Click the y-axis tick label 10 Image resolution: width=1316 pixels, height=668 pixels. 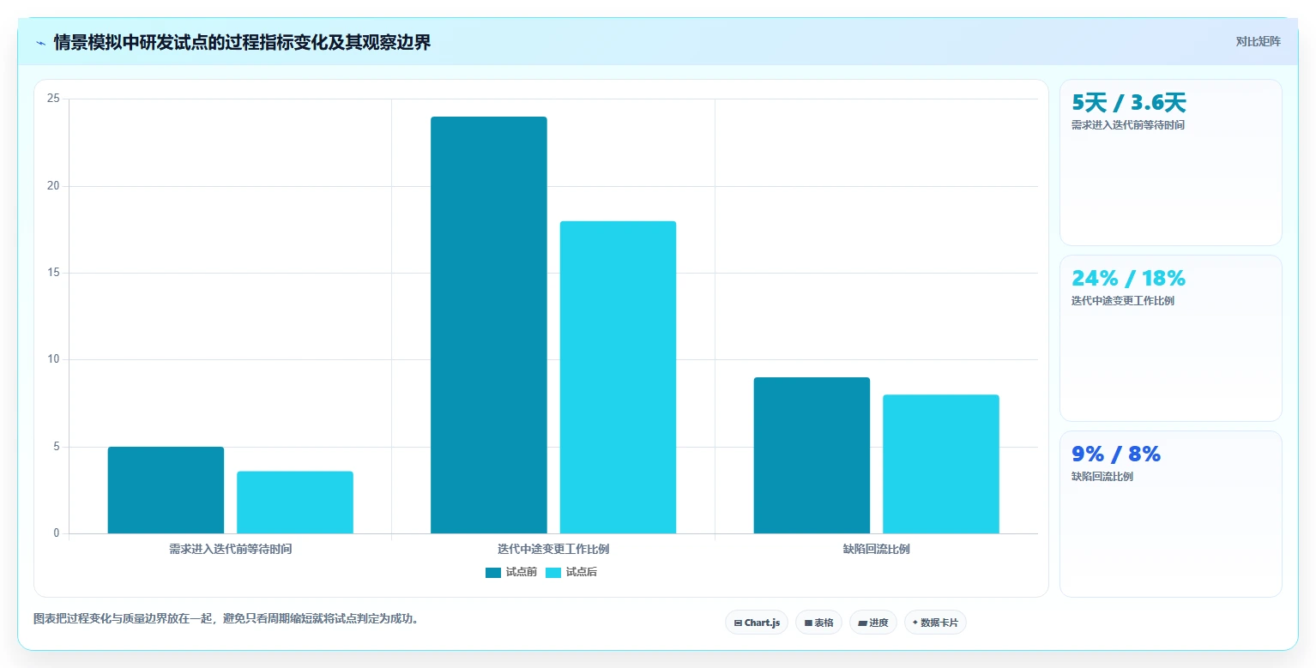pos(53,359)
